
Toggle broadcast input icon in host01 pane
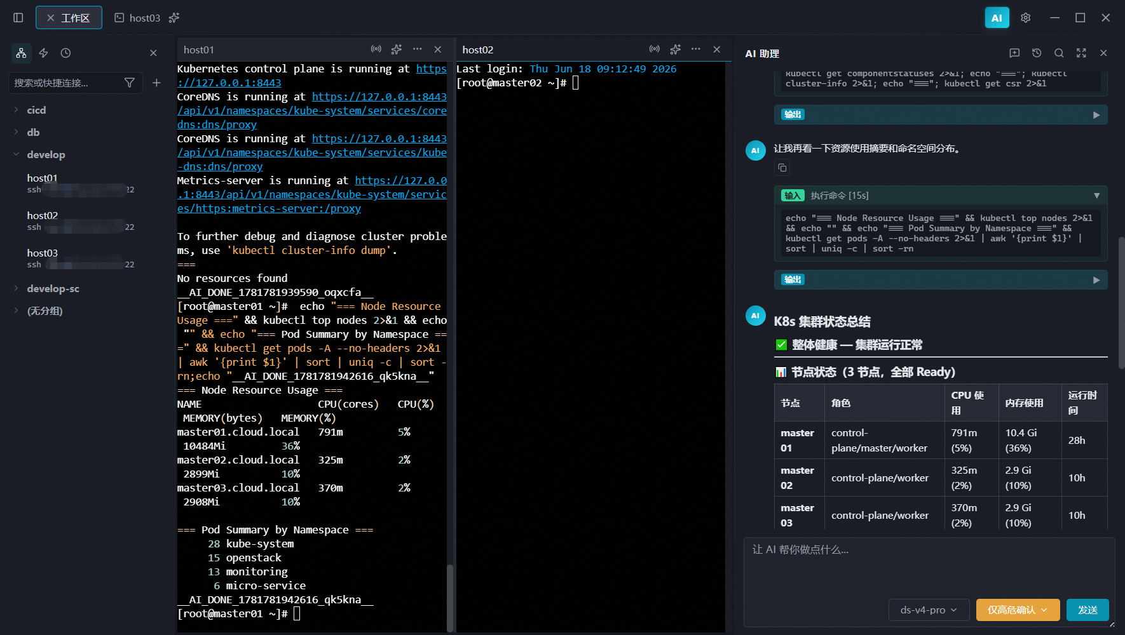(376, 49)
